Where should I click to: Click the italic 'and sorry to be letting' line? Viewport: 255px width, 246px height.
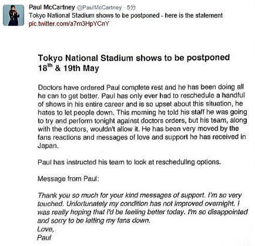point(94,220)
